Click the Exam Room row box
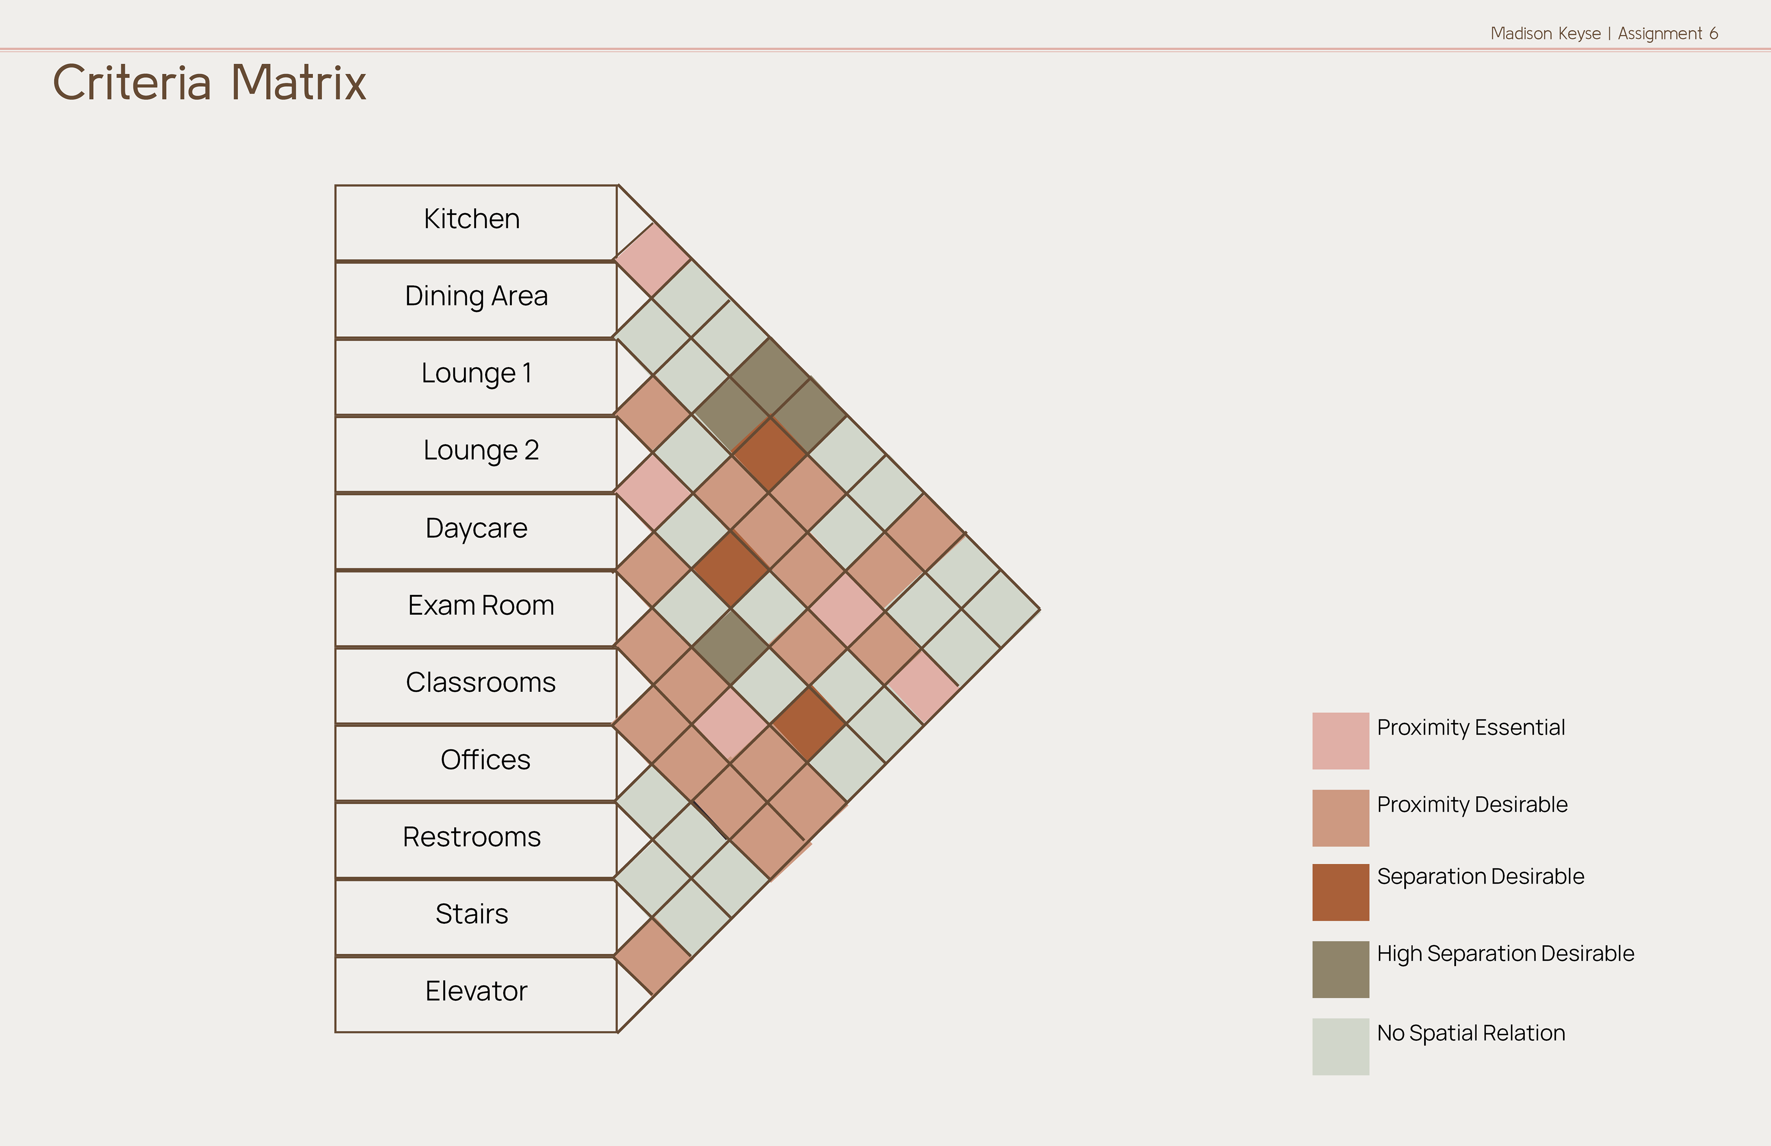 pos(476,609)
